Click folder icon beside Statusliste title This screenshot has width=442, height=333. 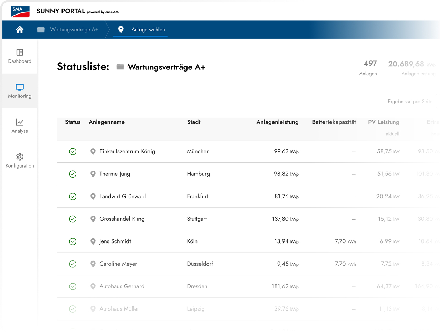[120, 67]
